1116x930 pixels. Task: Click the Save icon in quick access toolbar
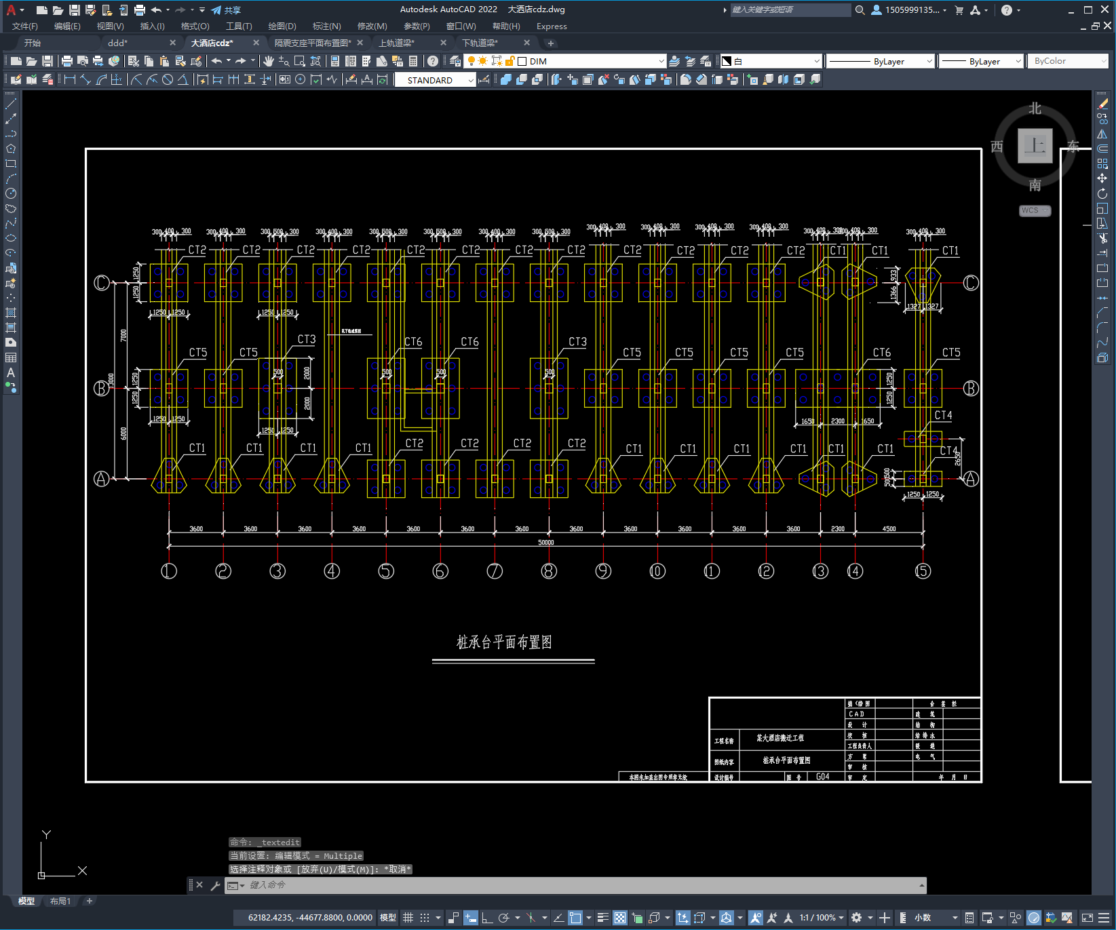click(75, 10)
